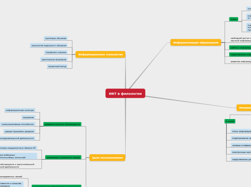251x187 pixels.
Task: Select the 'коммуникативные способности' node
Action: [18, 124]
